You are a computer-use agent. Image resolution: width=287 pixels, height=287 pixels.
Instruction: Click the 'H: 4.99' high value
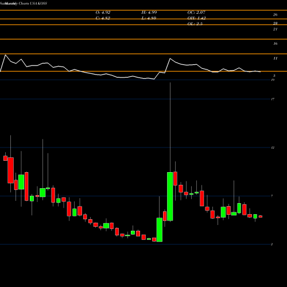(149, 13)
